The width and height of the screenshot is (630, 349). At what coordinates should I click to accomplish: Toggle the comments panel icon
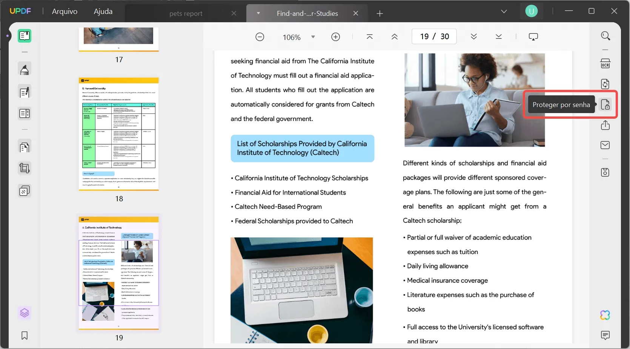605,335
